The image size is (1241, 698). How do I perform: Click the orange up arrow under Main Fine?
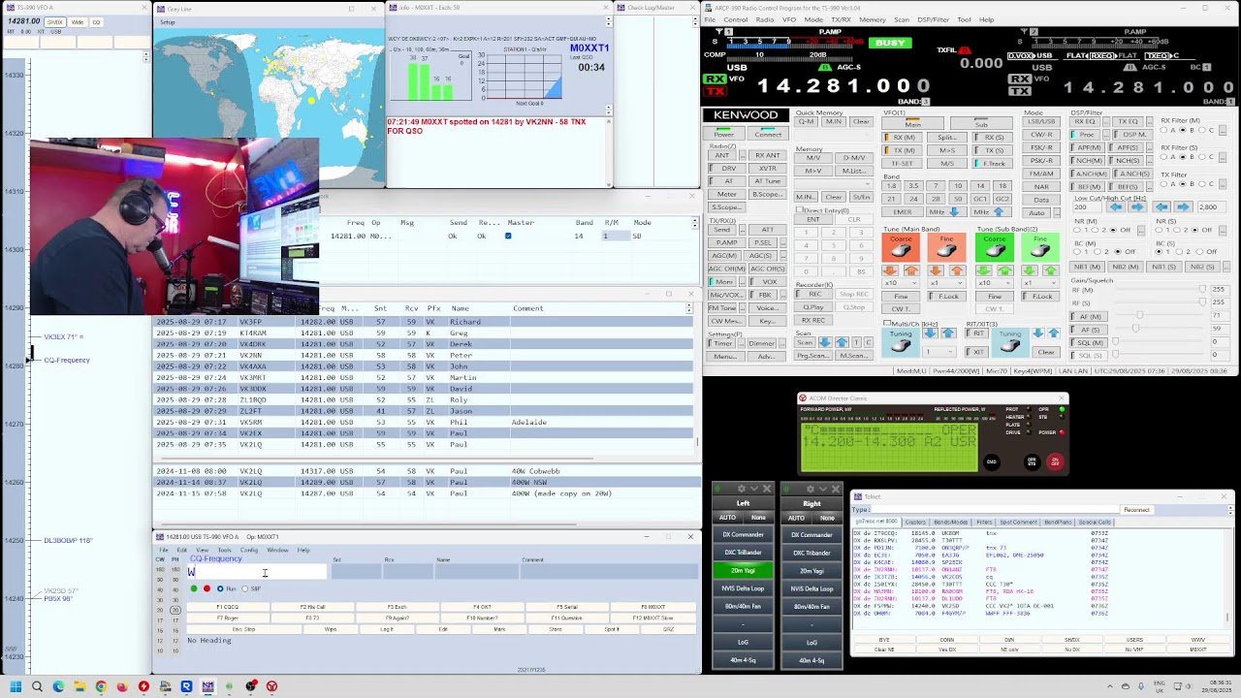pos(957,270)
